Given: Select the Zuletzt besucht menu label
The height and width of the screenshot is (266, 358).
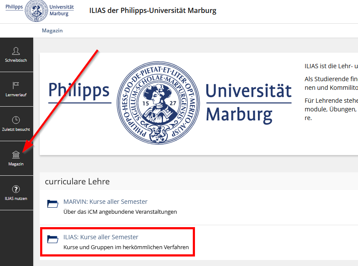Looking at the screenshot, I should coord(16,130).
